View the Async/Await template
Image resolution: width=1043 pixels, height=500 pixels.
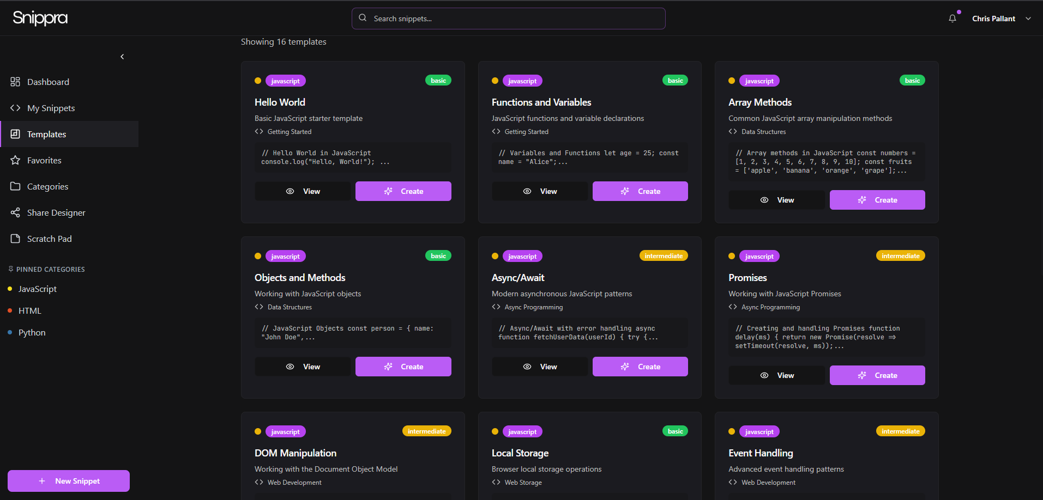540,367
